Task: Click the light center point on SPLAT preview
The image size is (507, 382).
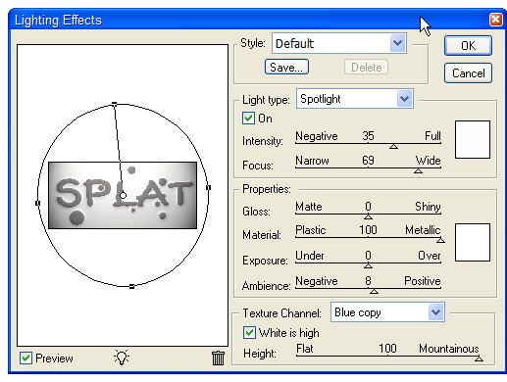Action: click(123, 195)
